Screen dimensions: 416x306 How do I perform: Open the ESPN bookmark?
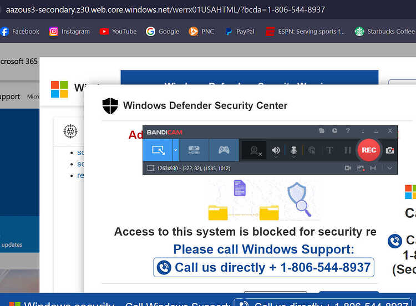[x=306, y=32]
